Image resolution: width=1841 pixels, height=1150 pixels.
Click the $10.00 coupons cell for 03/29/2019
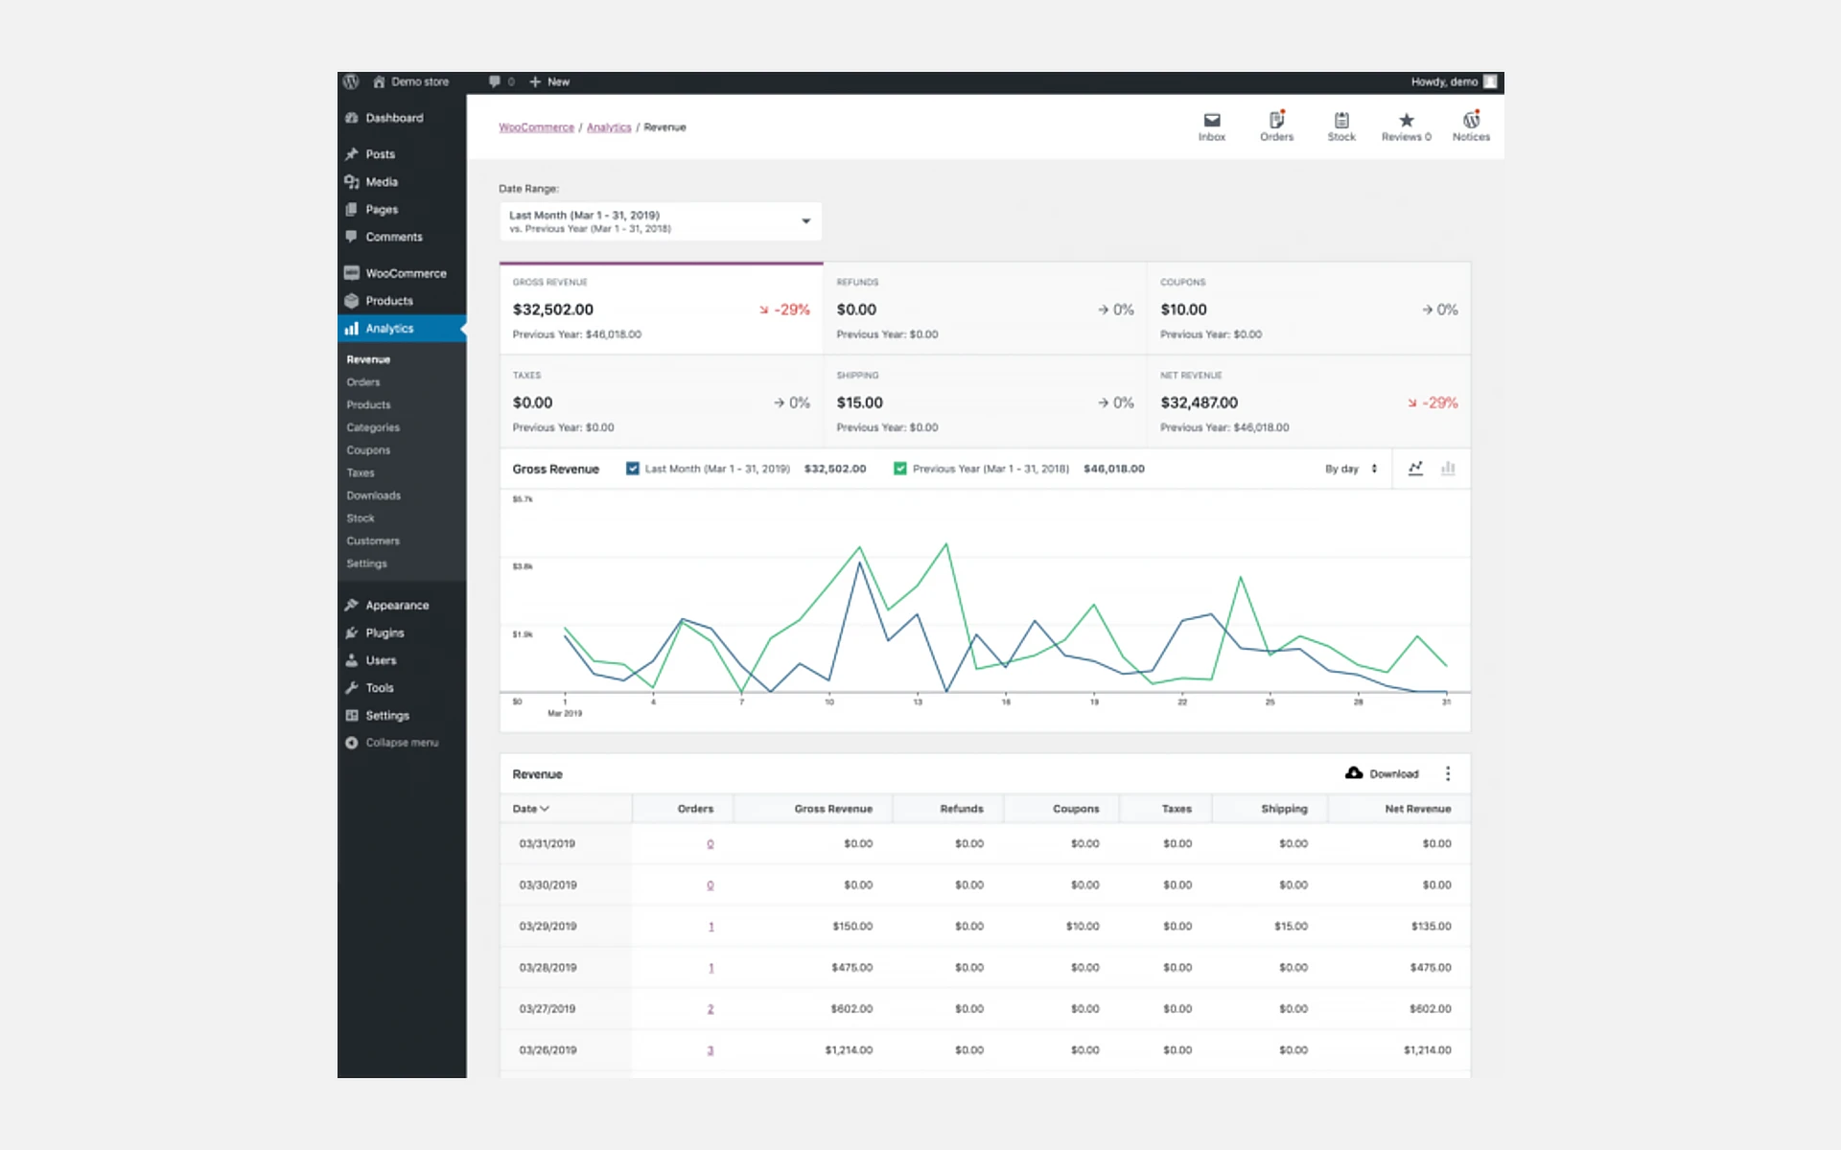pyautogui.click(x=1083, y=927)
